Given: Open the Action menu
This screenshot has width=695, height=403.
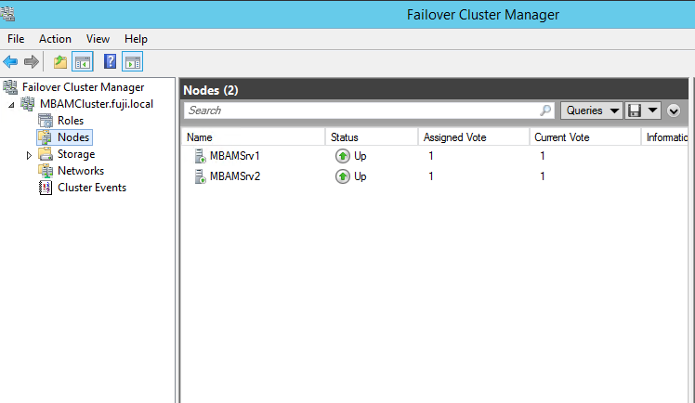Looking at the screenshot, I should [x=55, y=39].
